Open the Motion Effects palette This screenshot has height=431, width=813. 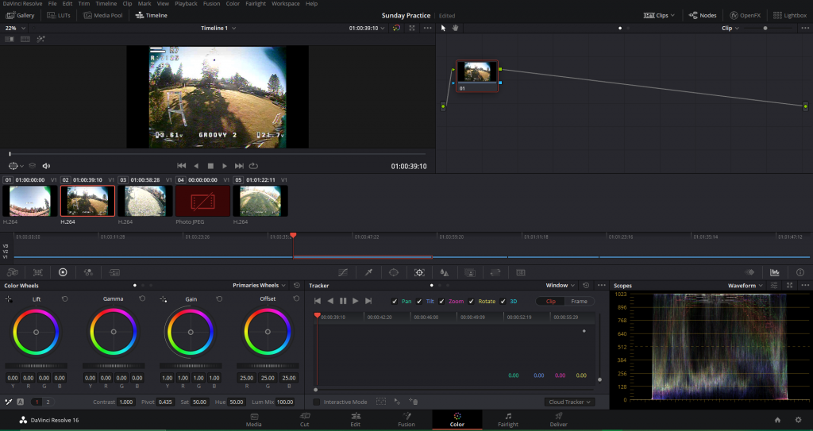pyautogui.click(x=114, y=272)
